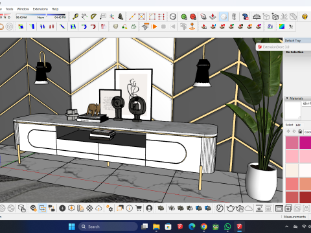Click the red sphere toolbar icon
The width and height of the screenshot is (311, 233).
pyautogui.click(x=193, y=17)
